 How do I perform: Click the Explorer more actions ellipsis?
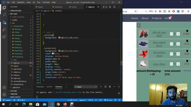point(30,7)
